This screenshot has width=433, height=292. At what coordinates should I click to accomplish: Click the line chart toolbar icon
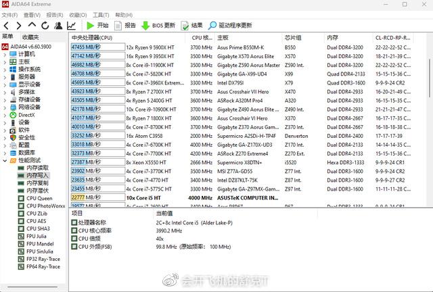click(x=71, y=26)
